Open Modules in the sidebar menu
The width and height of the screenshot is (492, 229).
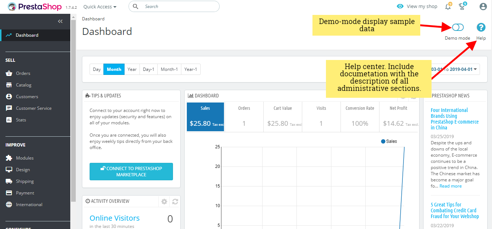pyautogui.click(x=25, y=158)
